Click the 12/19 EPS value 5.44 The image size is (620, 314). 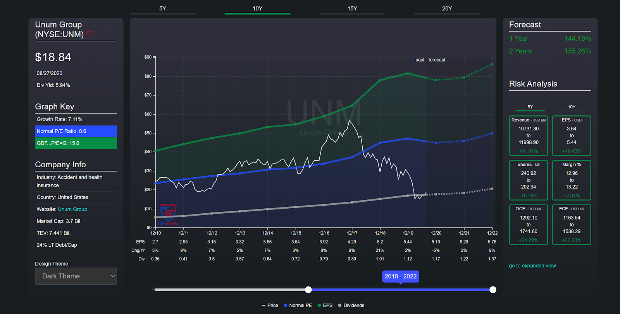pos(408,242)
